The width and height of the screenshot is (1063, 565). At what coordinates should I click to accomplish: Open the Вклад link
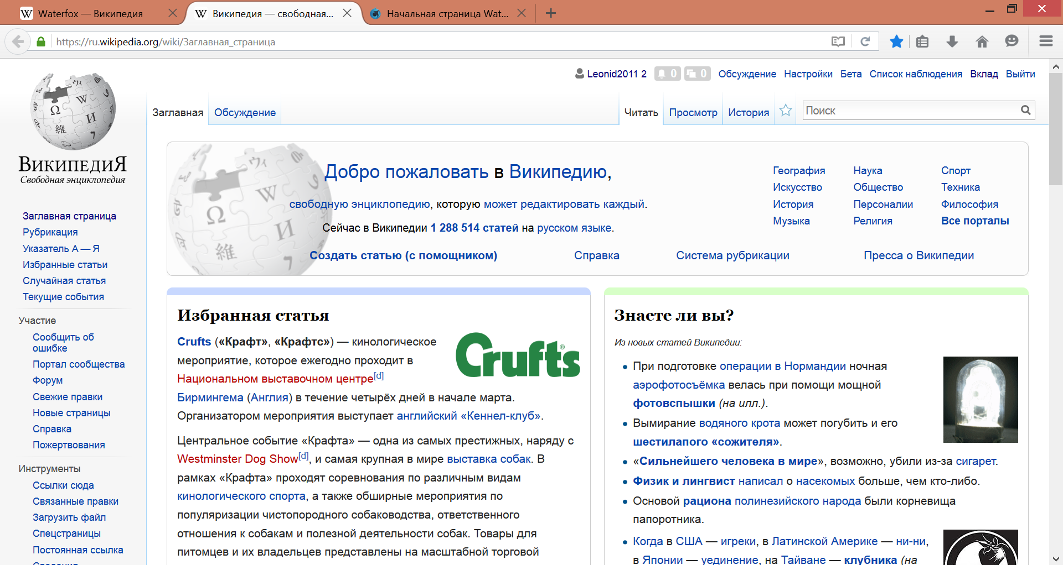[984, 74]
